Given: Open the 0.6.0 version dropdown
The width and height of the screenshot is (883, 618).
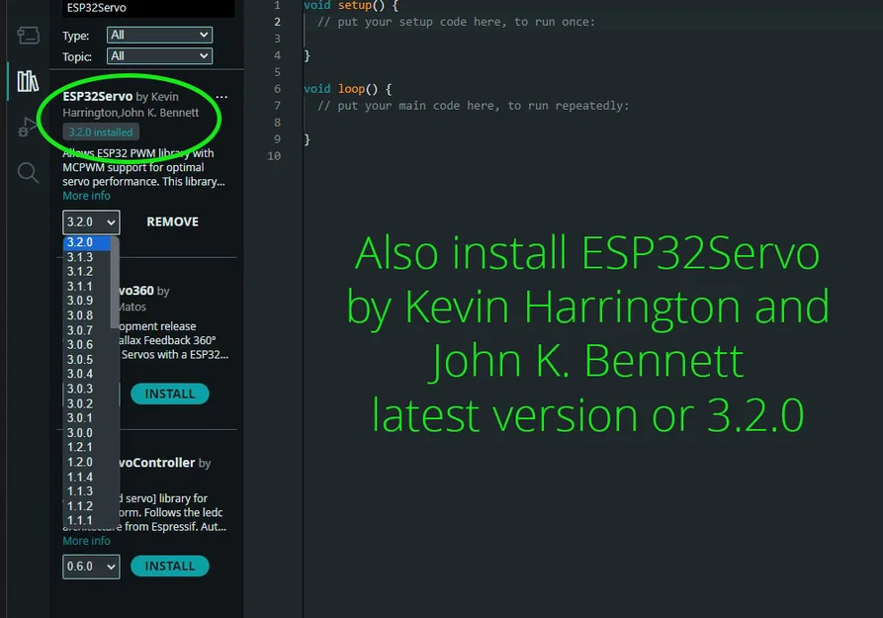Looking at the screenshot, I should click(x=91, y=567).
